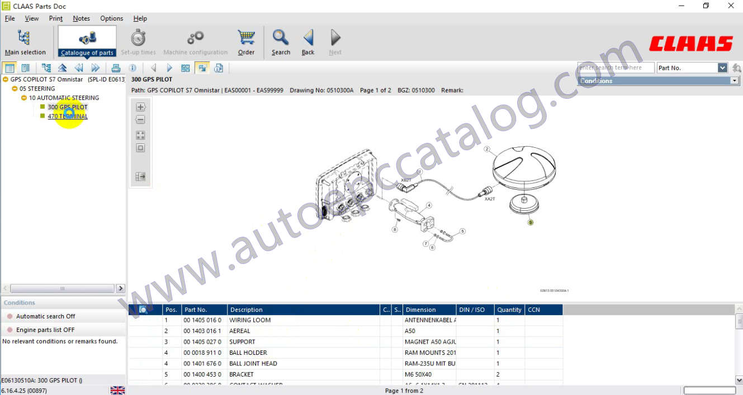Viewport: 743px width, 395px height.
Task: Show drawing thumbnails grid icon
Action: coord(186,68)
